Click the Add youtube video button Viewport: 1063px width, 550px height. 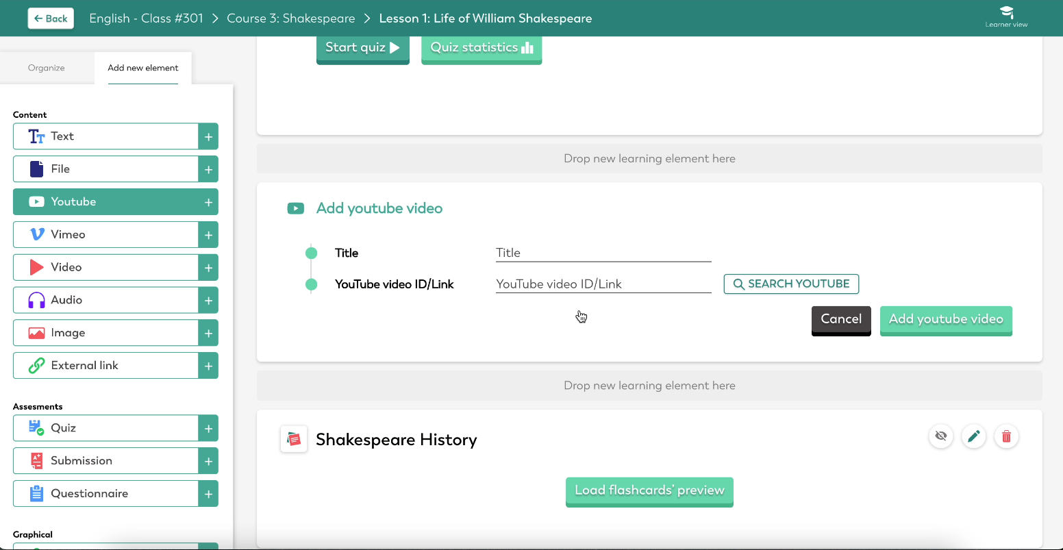(x=946, y=319)
